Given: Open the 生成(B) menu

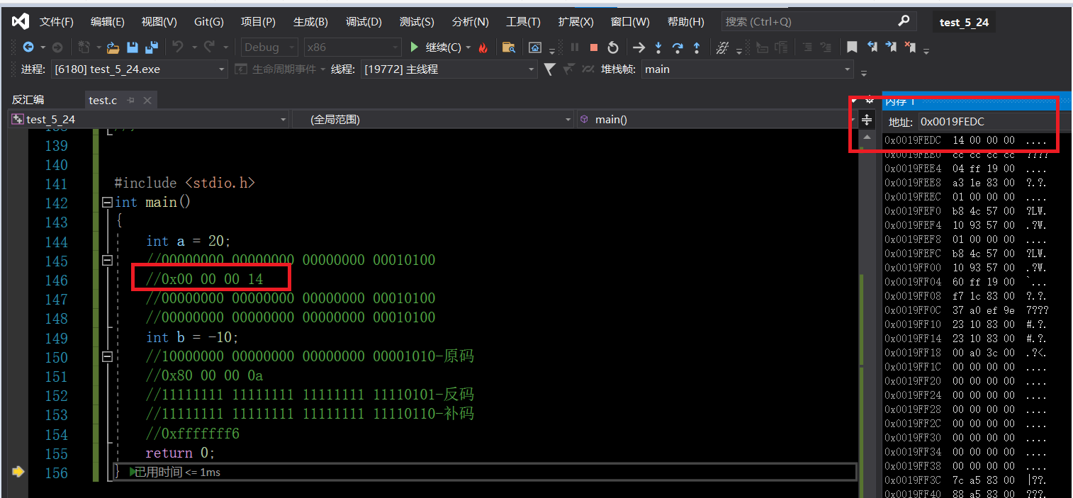Looking at the screenshot, I should coord(310,22).
